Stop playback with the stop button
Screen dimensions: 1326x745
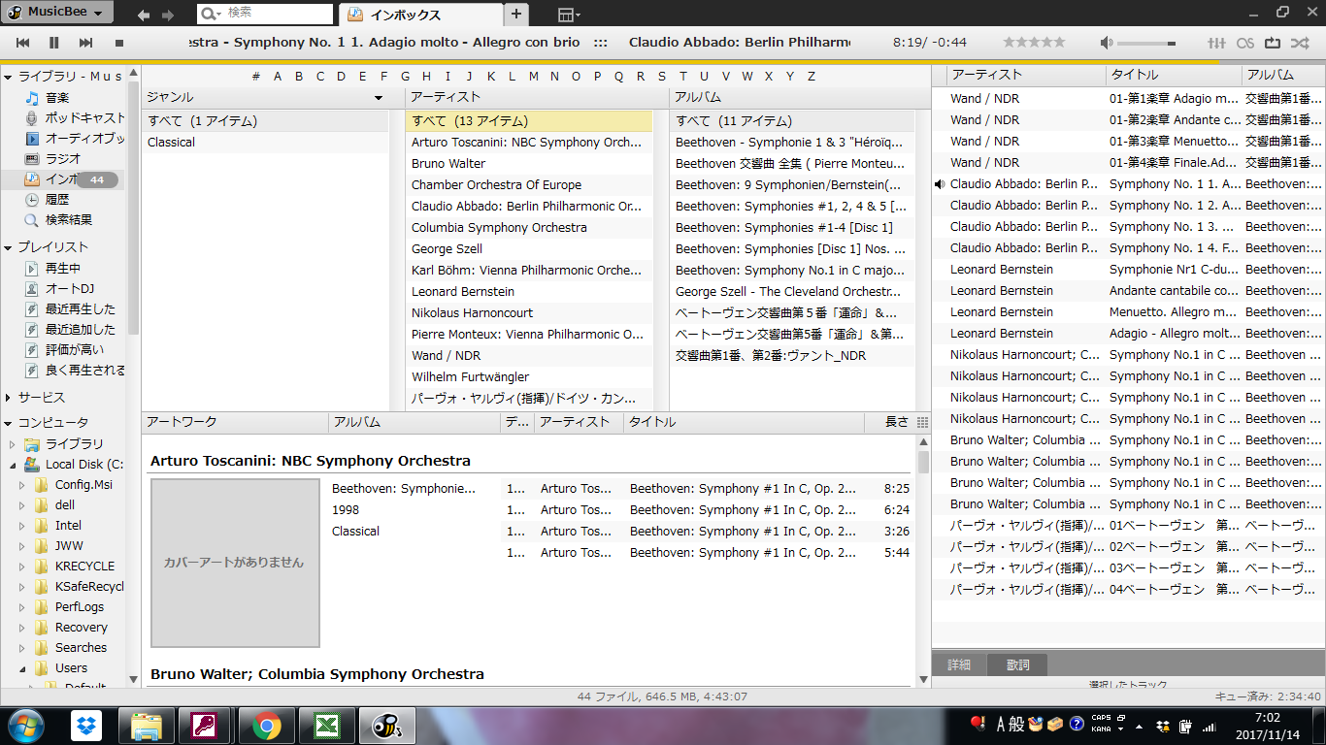(119, 43)
